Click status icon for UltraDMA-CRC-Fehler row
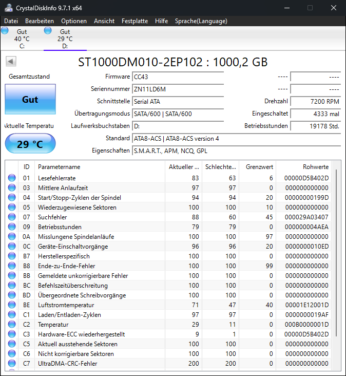Image resolution: width=346 pixels, height=376 pixels. (x=12, y=364)
